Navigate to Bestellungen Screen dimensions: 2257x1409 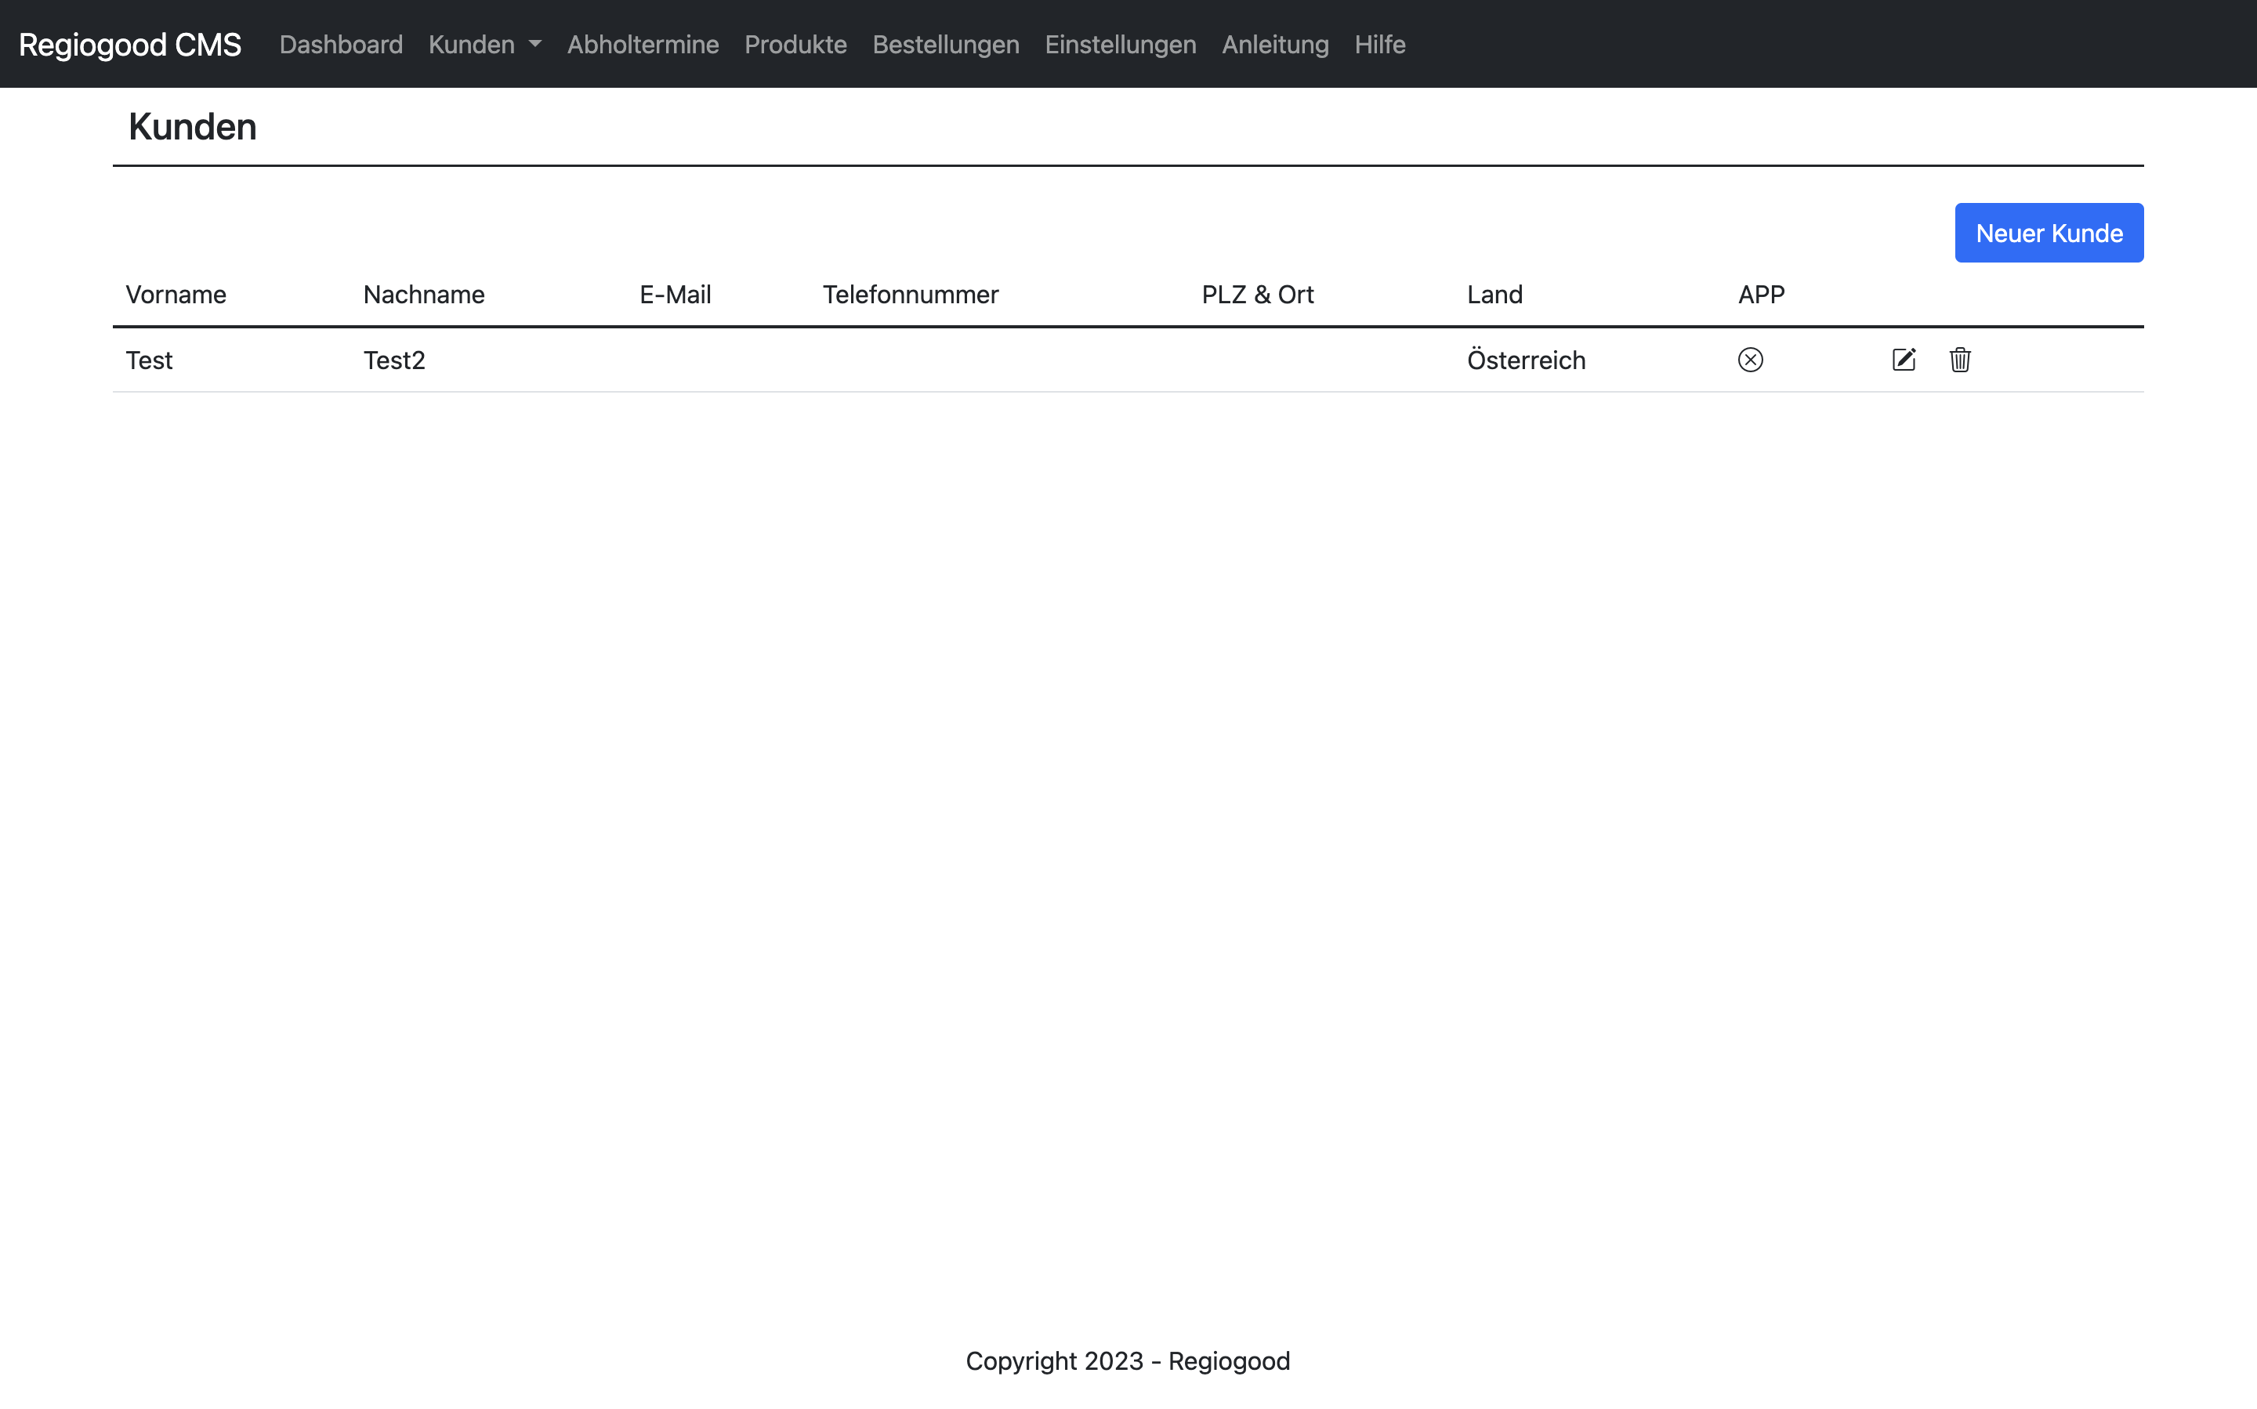click(x=945, y=44)
